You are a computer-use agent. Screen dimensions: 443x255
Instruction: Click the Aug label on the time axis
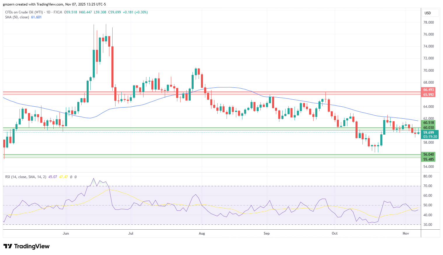202,233
